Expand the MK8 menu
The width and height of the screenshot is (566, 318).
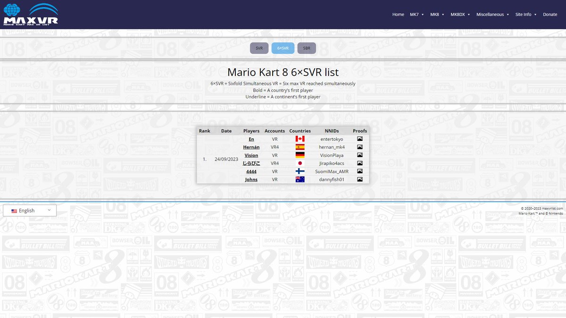pyautogui.click(x=437, y=15)
